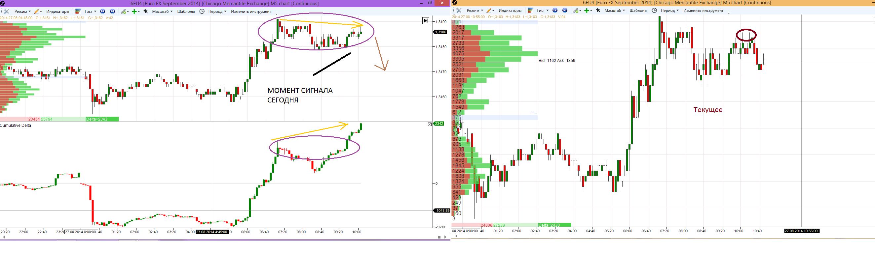
Task: Open settings wrench in right orange window
Action: [x=459, y=11]
